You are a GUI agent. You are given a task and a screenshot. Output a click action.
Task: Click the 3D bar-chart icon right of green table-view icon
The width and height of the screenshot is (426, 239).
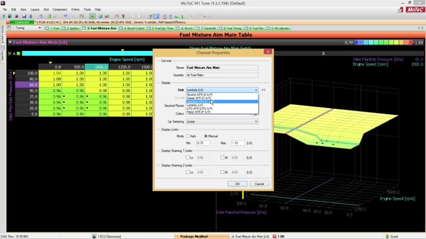point(101,17)
